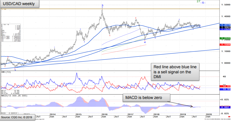231x122 pixels.
Task: Click the green 27 count at top right
Action: [199, 2]
